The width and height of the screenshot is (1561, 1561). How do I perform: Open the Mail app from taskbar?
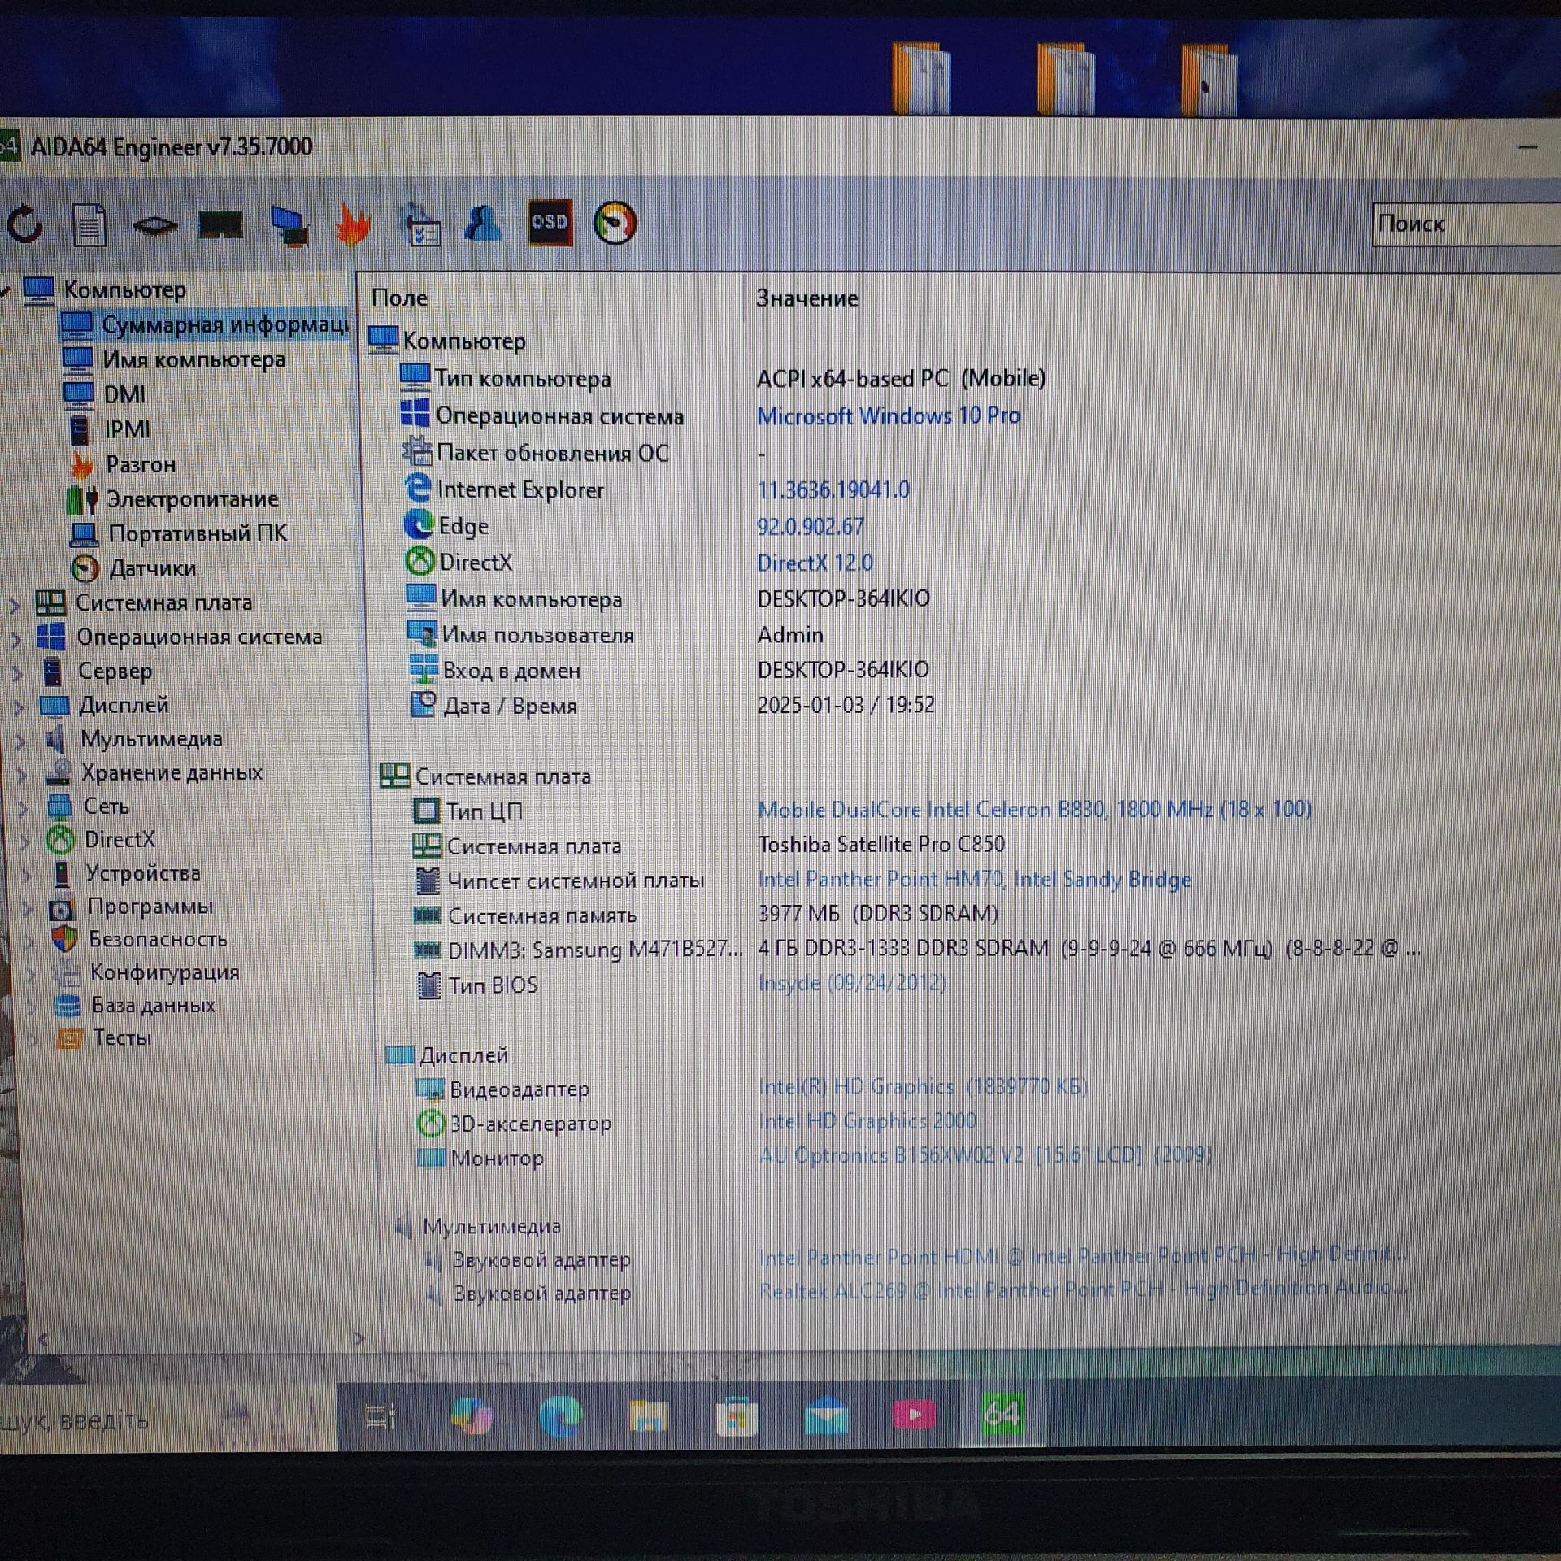pos(826,1416)
